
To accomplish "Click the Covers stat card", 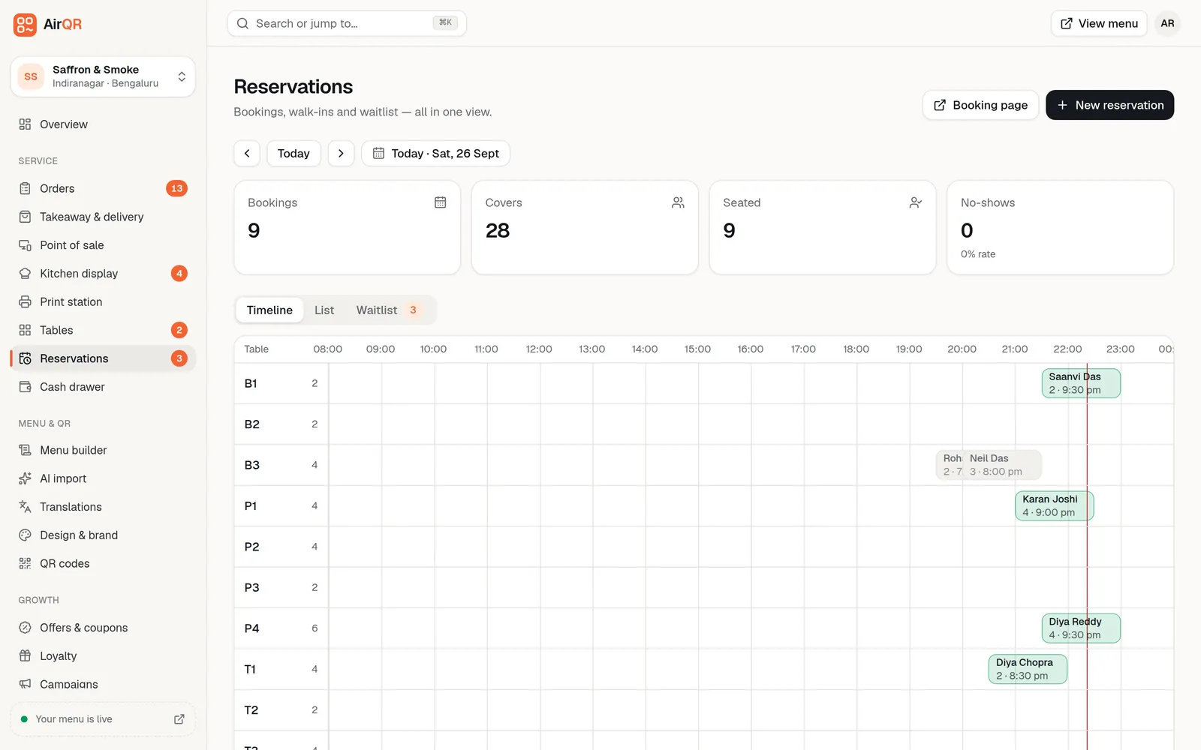I will [x=585, y=227].
